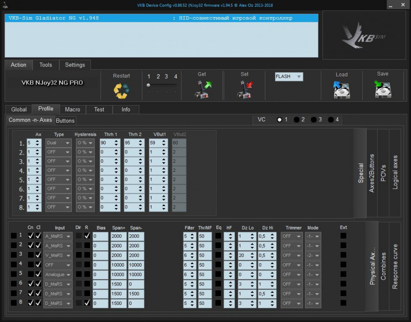Screen dimensions: 411x322
Task: Open the FLASH dropdown
Action: click(289, 77)
